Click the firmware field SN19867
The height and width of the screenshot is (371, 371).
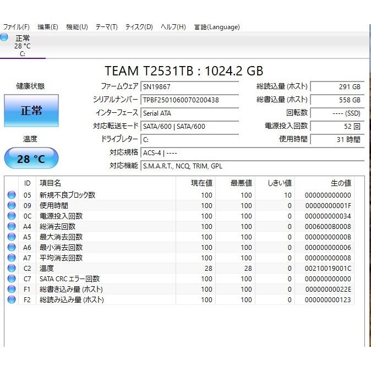190,86
